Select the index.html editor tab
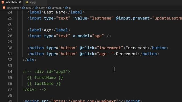Viewport: 182px width, 102px height. tap(11, 2)
